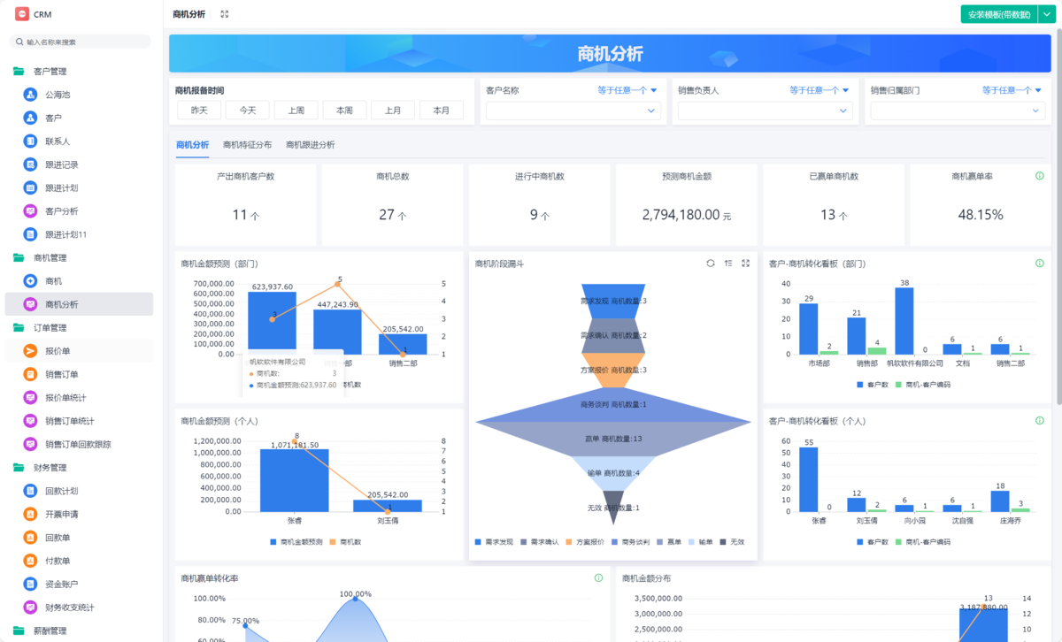1062x642 pixels.
Task: Refresh the 商机阶段漏斗 chart
Action: point(710,264)
